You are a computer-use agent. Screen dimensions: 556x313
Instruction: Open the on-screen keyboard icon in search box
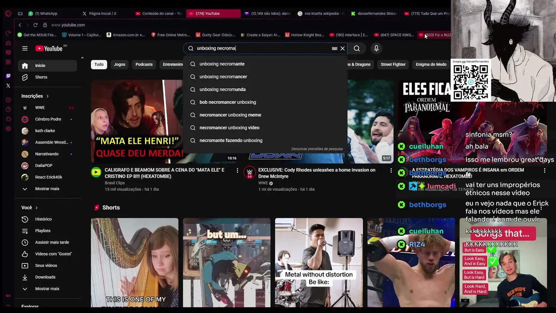(x=334, y=48)
